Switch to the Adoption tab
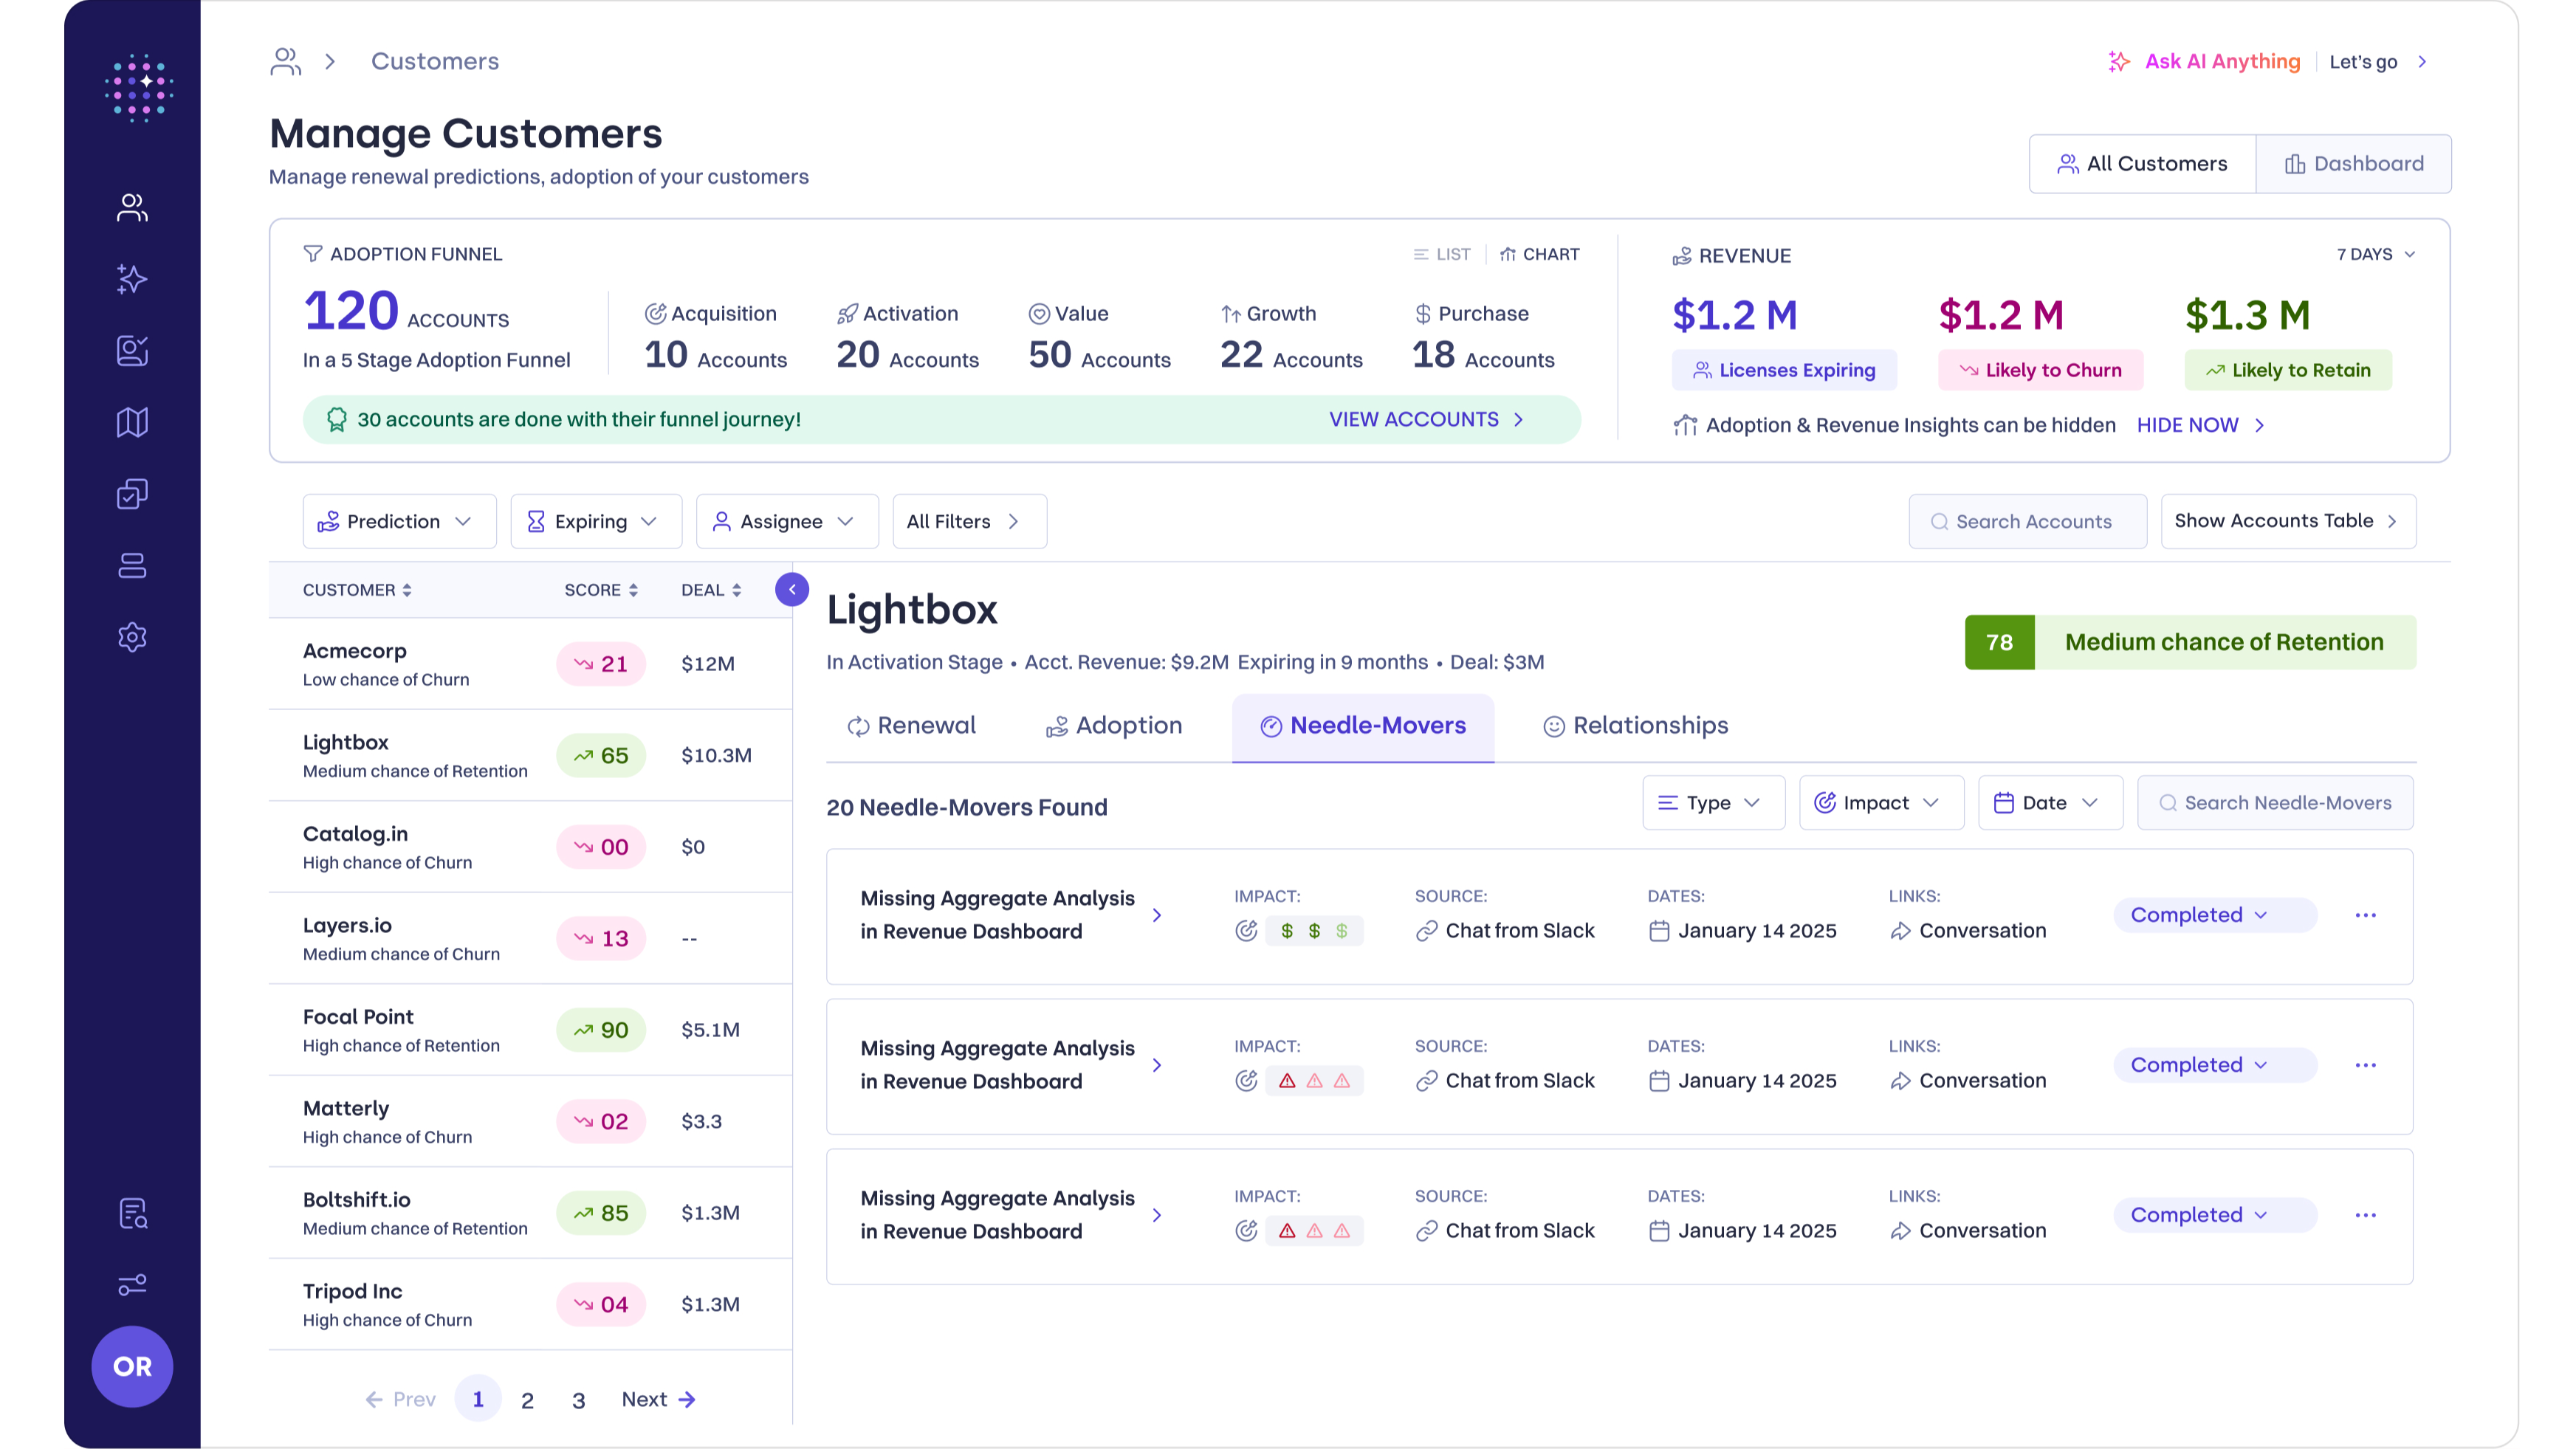 1114,725
